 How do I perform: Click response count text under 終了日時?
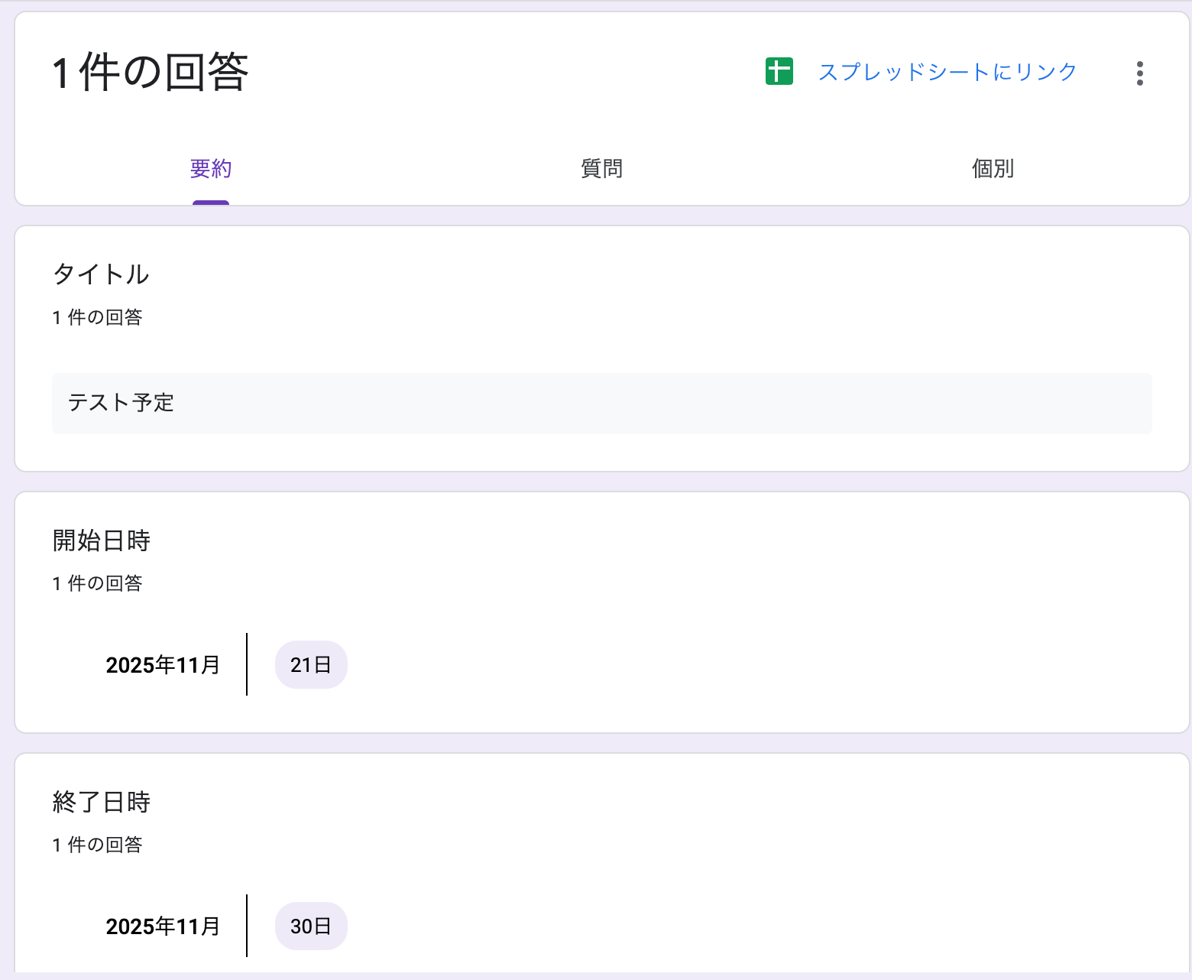pos(97,845)
